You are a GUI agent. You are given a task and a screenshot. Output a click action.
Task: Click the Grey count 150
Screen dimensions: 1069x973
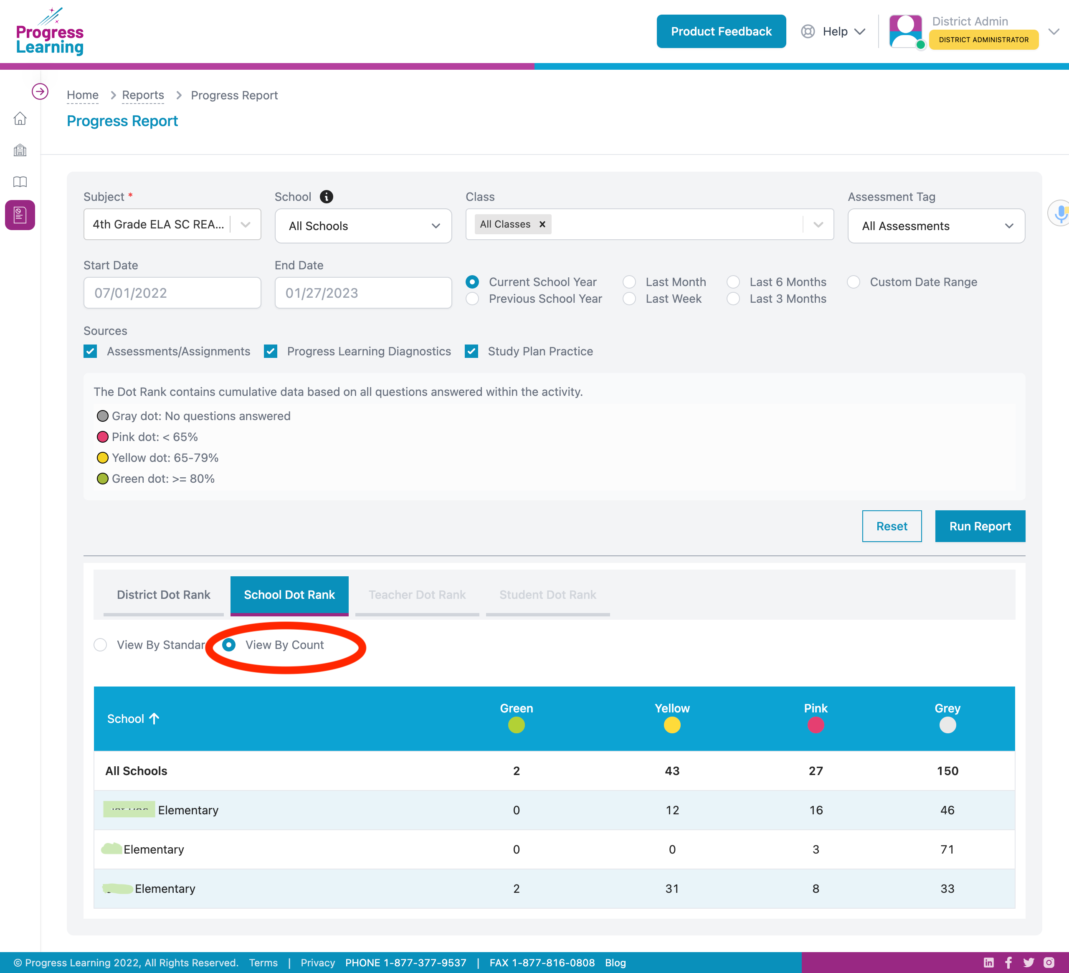pos(947,771)
